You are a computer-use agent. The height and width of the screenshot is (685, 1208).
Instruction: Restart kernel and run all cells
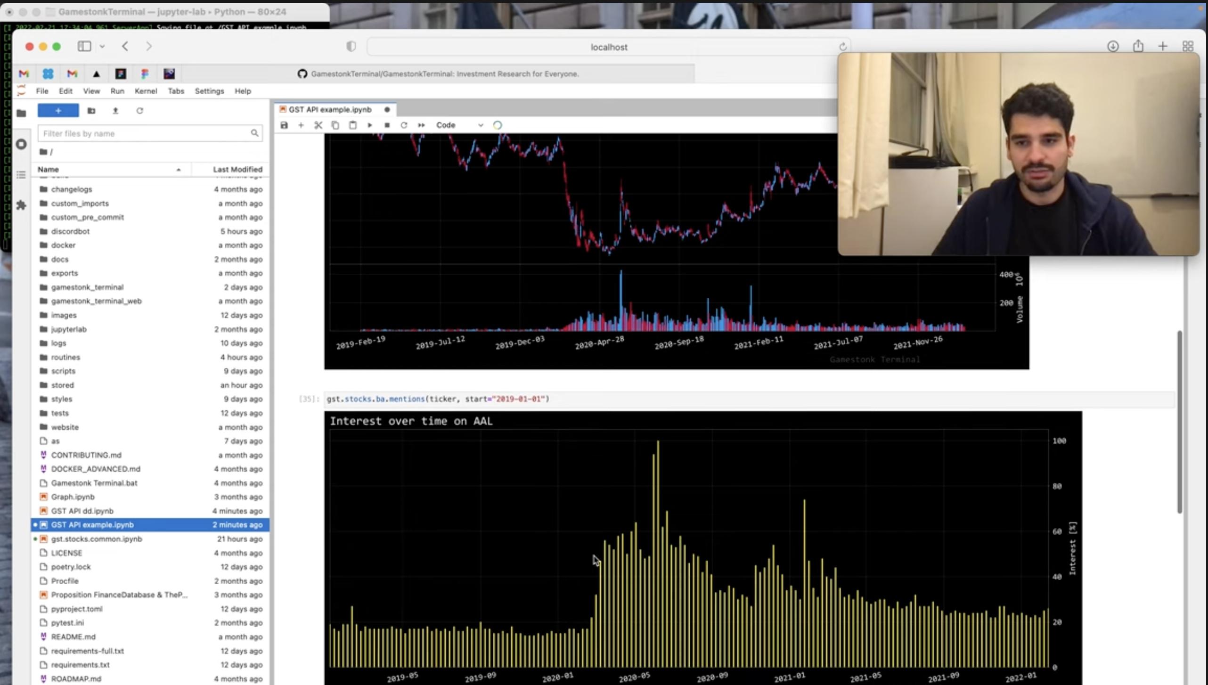(x=421, y=125)
